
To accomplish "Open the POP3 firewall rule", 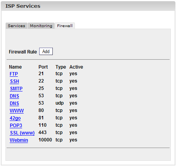I will click(16, 126).
